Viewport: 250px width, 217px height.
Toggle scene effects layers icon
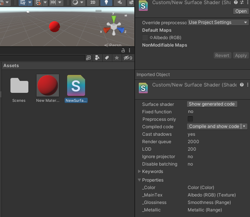pyautogui.click(x=131, y=3)
